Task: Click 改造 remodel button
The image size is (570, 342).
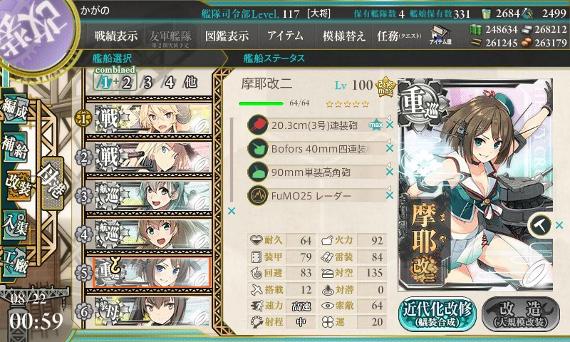Action: tap(521, 314)
